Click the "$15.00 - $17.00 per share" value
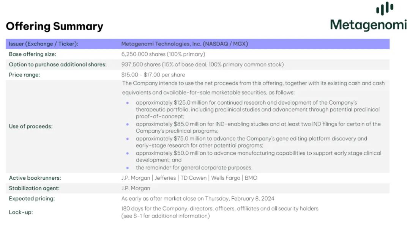410x229 pixels. (x=153, y=75)
